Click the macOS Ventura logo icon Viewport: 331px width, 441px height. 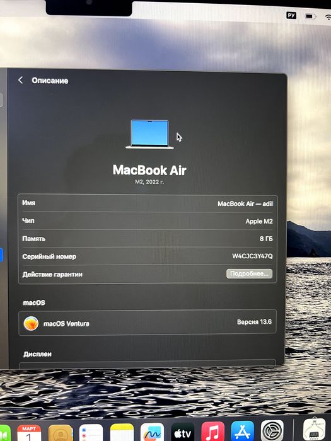[31, 323]
